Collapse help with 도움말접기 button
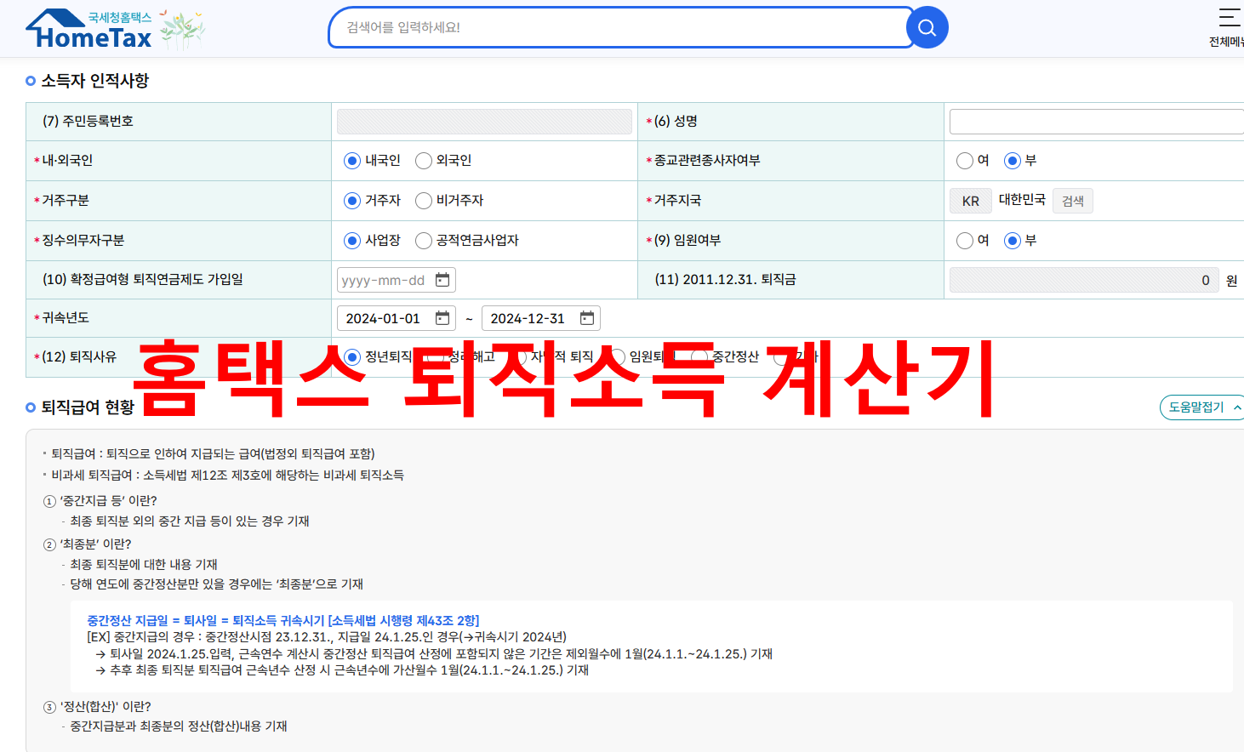Screen dimensions: 1244x752 point(1201,407)
